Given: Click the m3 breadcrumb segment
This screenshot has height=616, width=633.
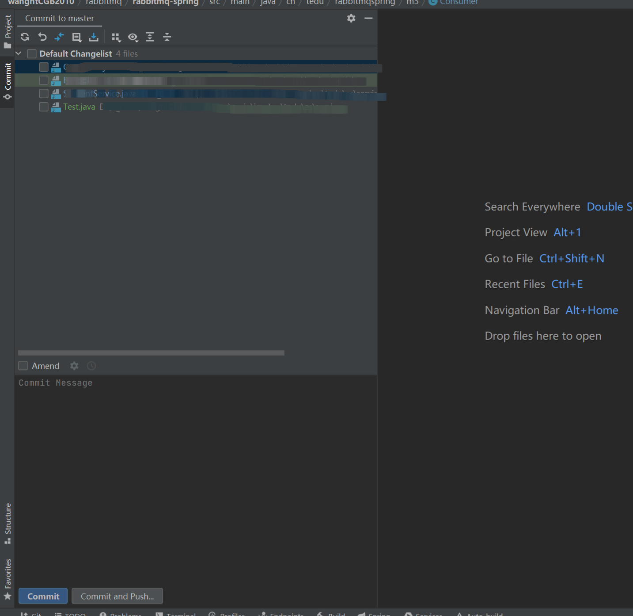Looking at the screenshot, I should point(412,2).
